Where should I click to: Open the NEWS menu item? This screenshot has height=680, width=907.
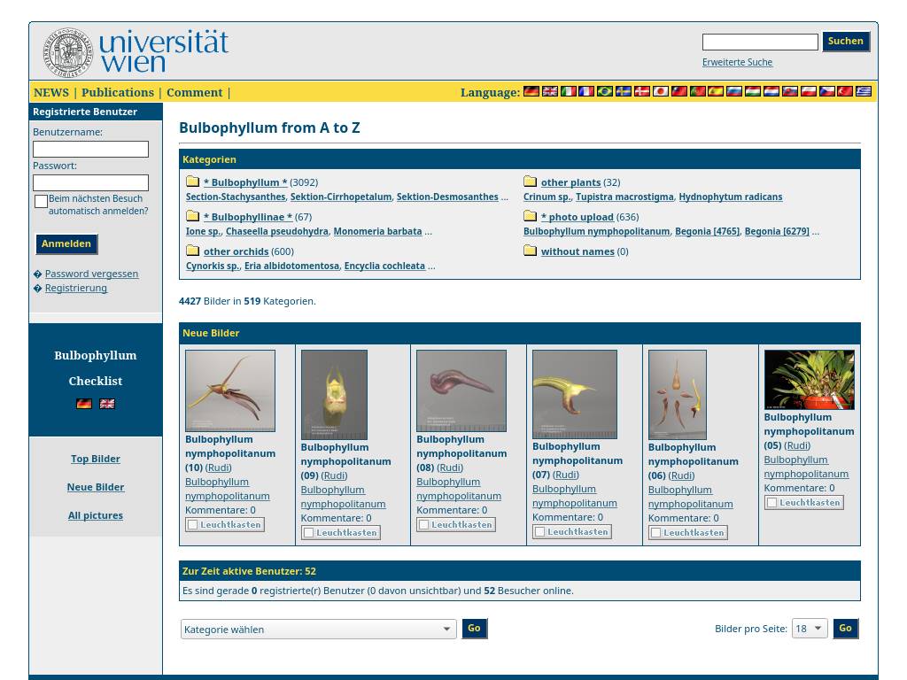coord(50,92)
